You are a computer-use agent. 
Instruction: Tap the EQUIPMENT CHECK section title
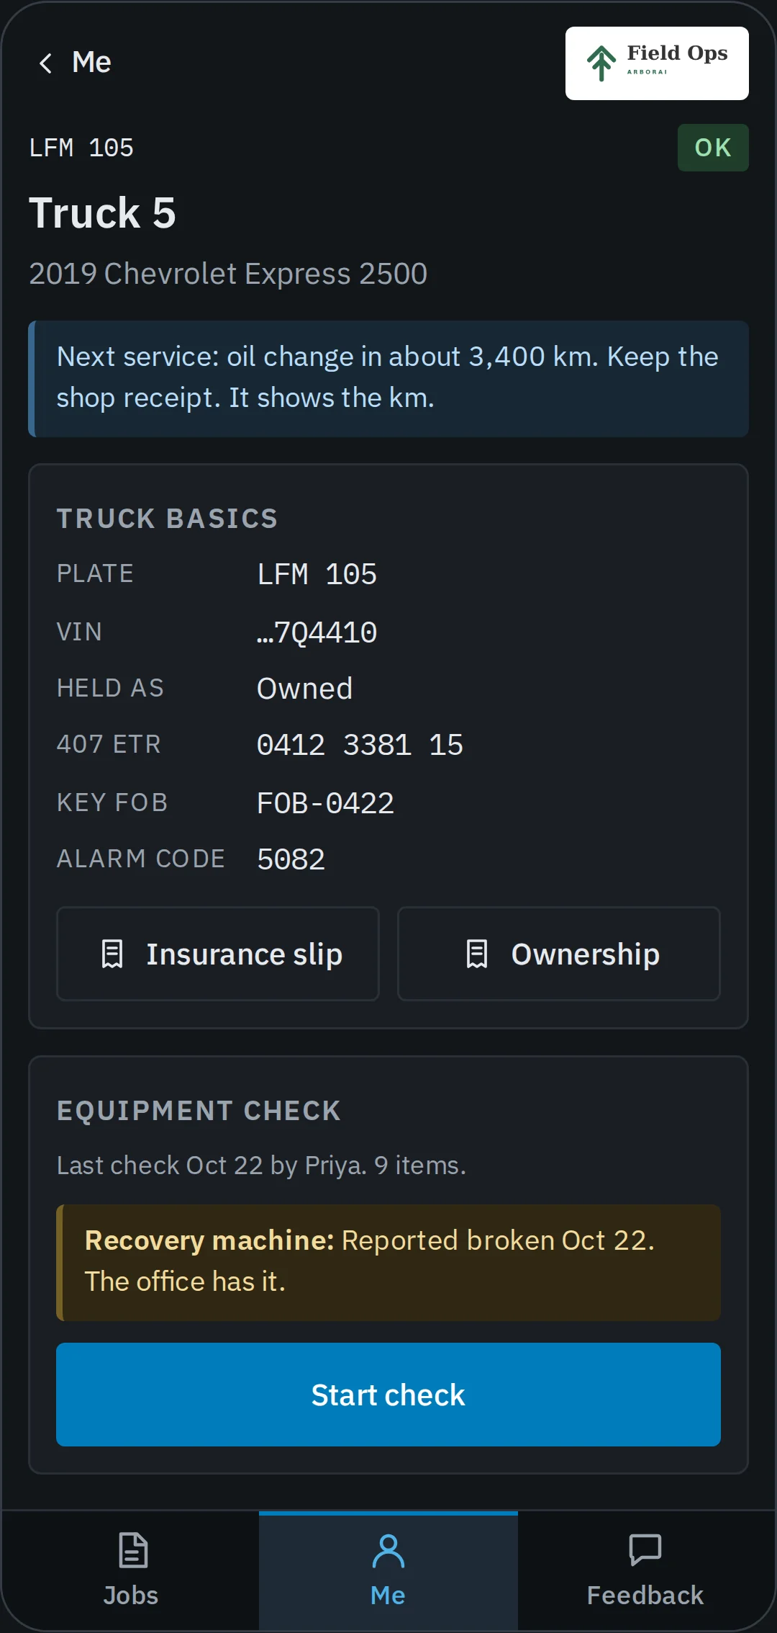point(199,1111)
